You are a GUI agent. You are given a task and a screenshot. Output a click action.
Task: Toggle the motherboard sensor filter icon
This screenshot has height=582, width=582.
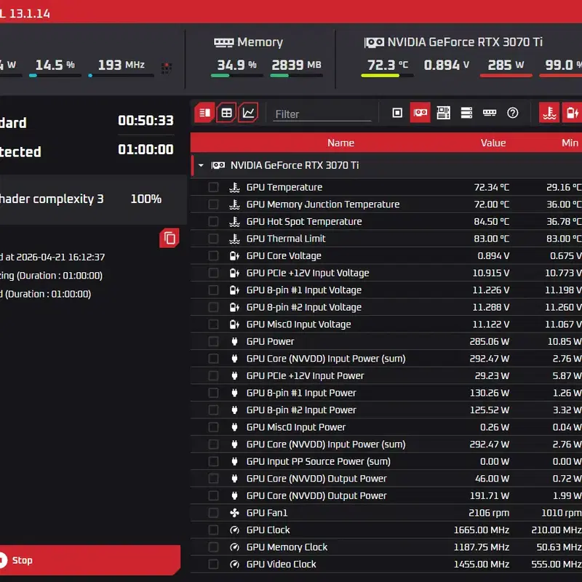443,113
